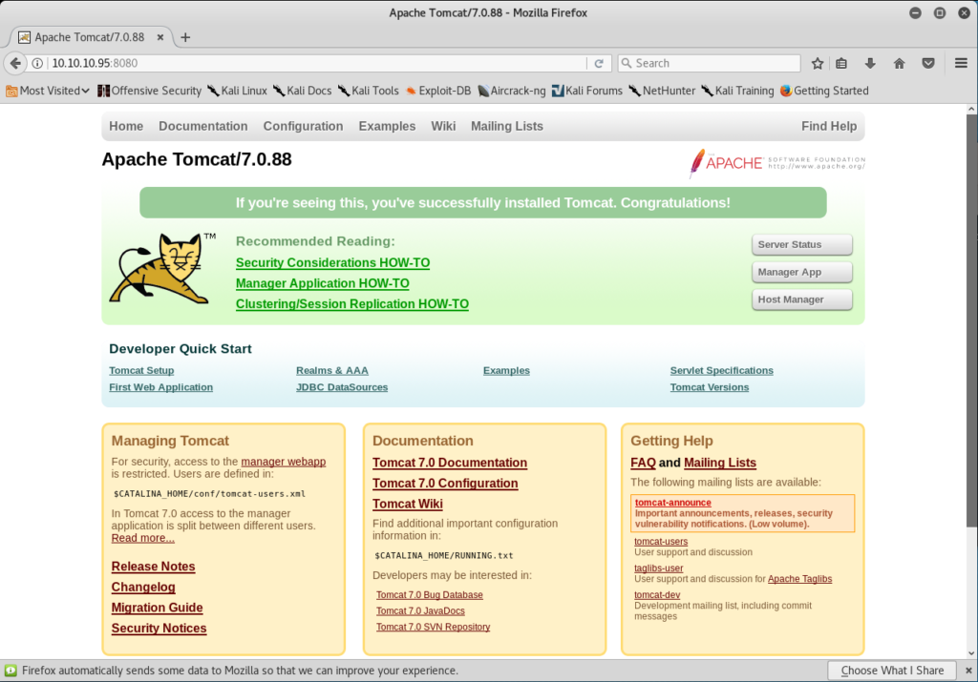978x682 pixels.
Task: Open the downloads arrow icon
Action: (870, 63)
